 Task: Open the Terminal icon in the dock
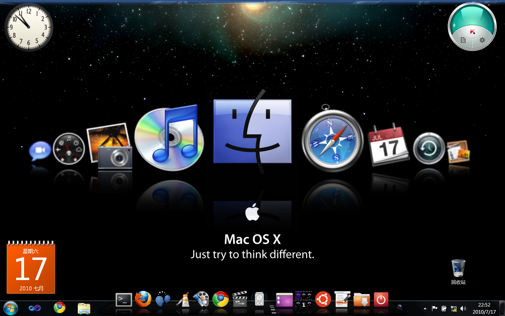(123, 300)
